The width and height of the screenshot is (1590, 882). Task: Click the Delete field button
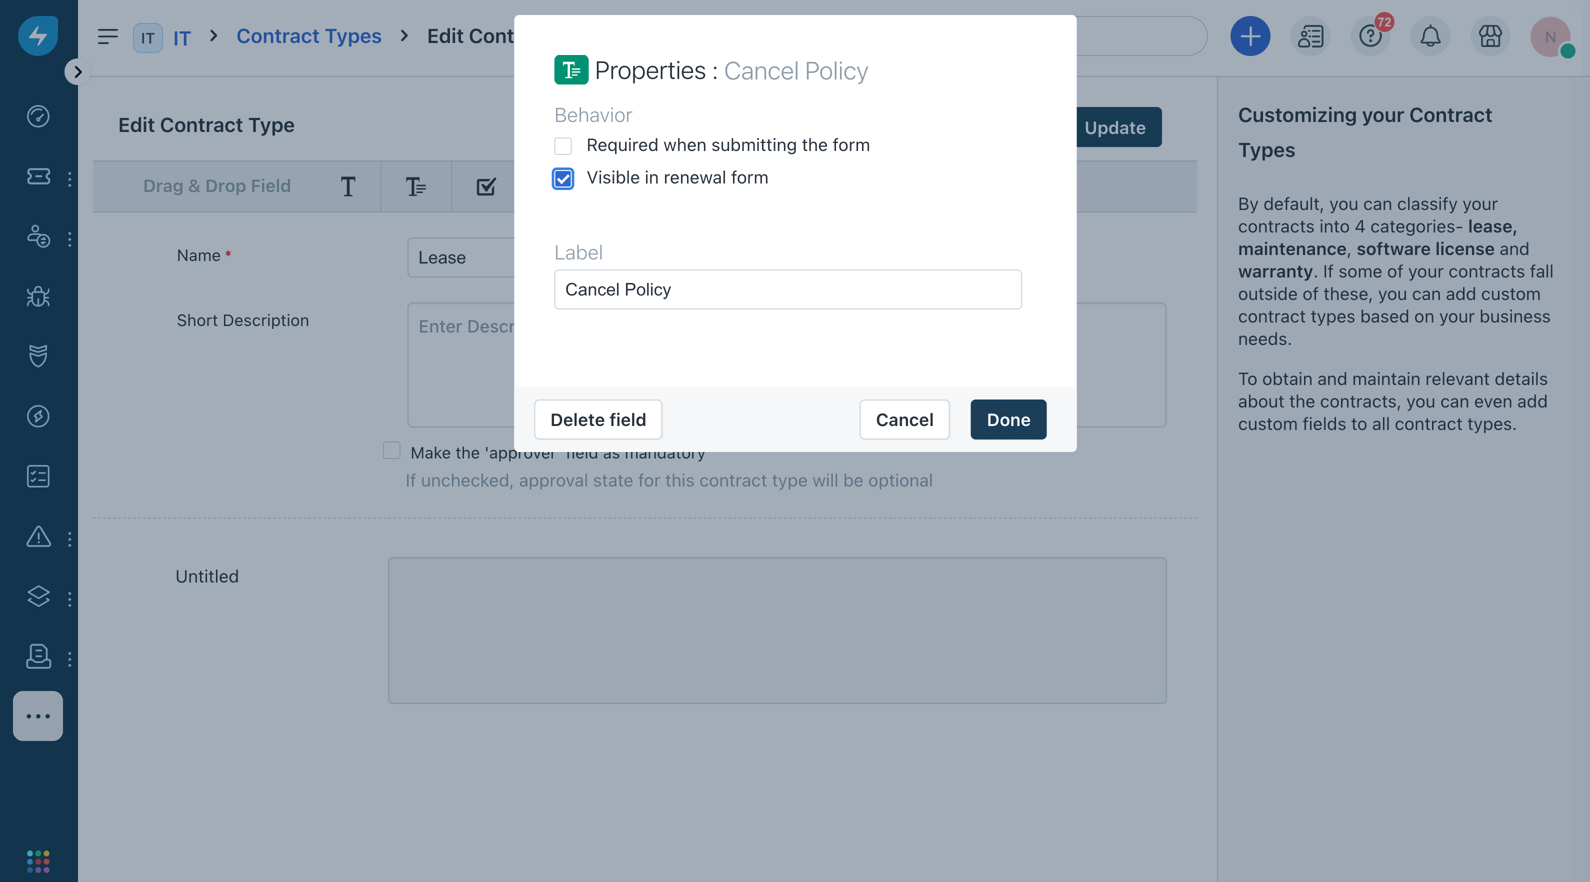597,419
